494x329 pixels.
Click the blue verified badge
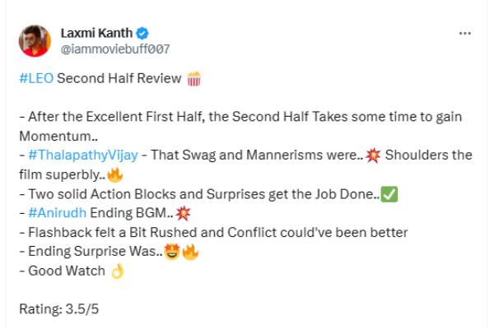pos(142,34)
